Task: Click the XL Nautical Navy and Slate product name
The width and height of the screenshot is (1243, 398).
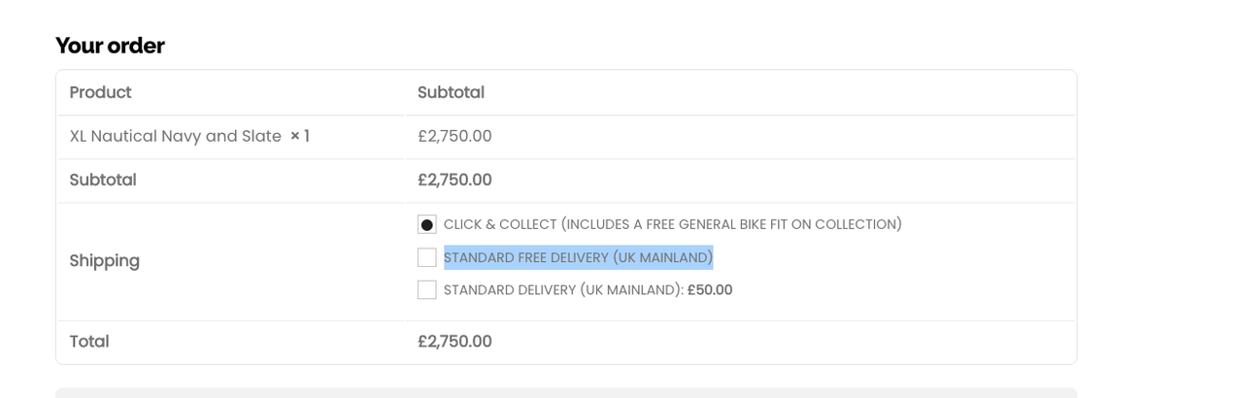Action: [176, 136]
